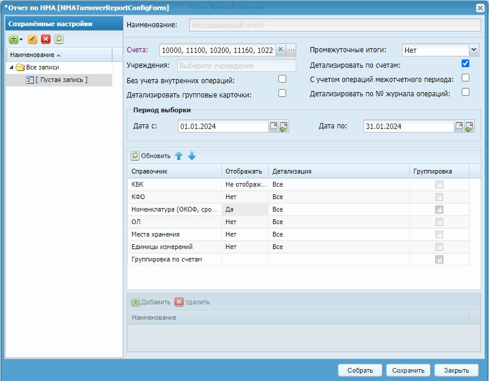Click the lower 'Наименование' column header
Viewport: 489px width, 381px height.
298,317
